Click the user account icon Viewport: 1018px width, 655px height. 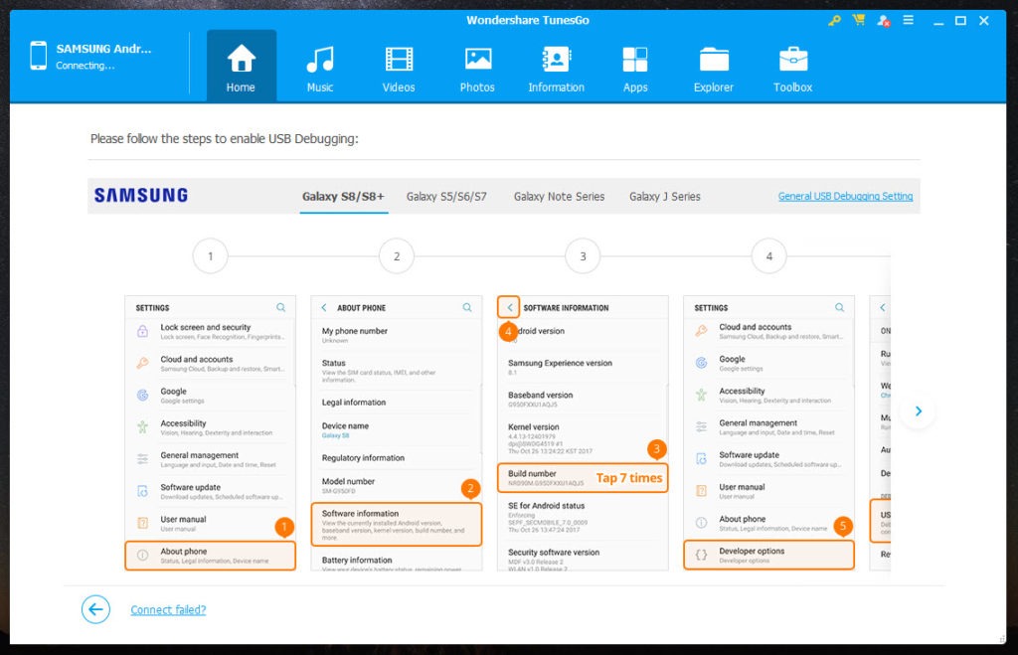(884, 21)
